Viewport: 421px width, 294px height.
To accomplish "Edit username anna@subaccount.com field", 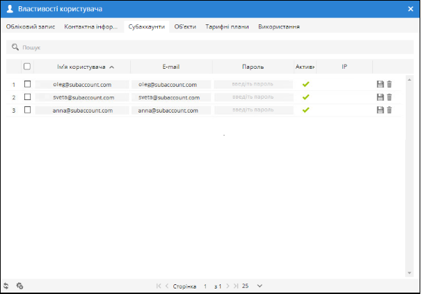I will tap(82, 110).
